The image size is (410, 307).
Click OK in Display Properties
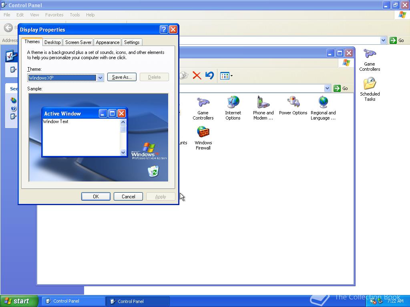point(96,197)
